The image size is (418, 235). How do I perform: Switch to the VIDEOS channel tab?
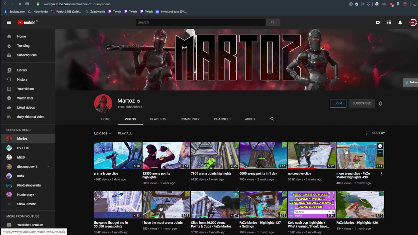[x=130, y=119]
